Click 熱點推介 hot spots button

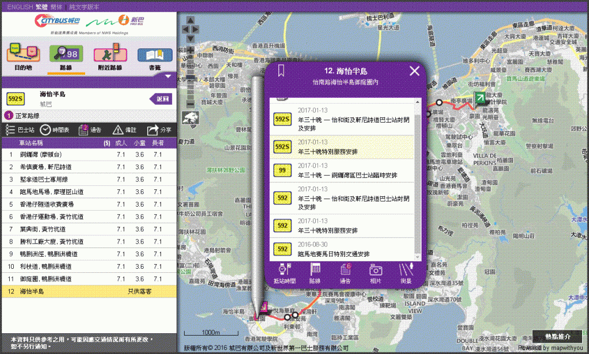(557, 336)
